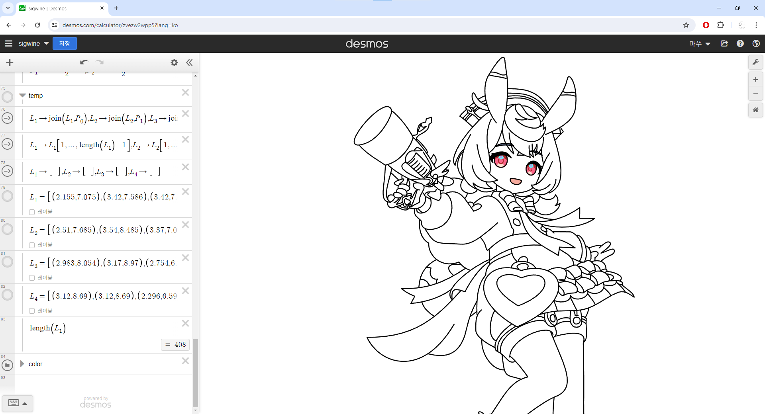Open the expression list settings gear

[x=174, y=62]
